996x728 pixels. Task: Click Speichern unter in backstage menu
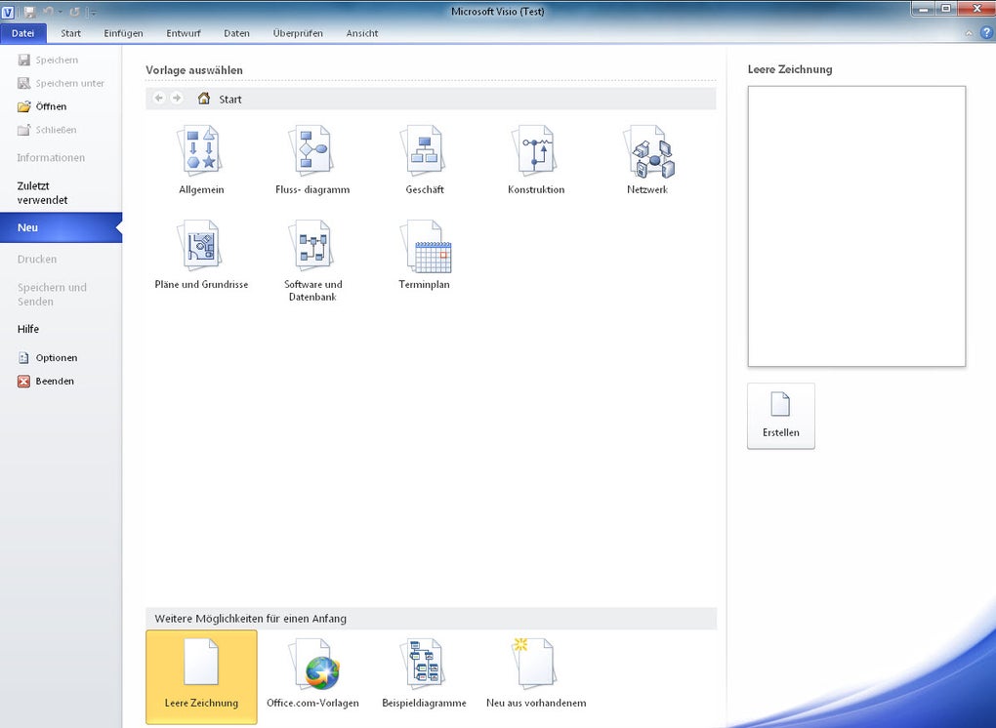pos(61,83)
